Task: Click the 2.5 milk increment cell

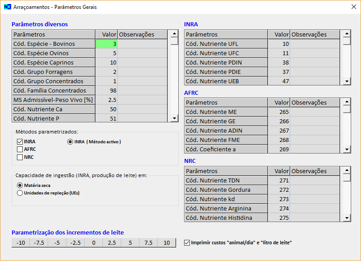Action: (112, 243)
